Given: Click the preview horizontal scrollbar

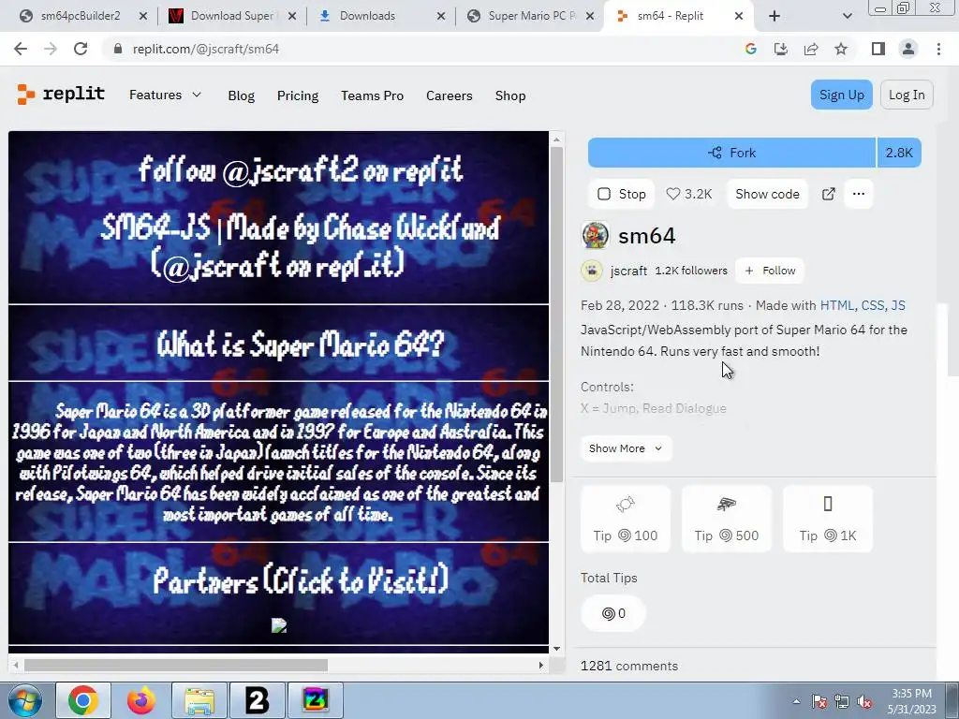Looking at the screenshot, I should coord(175,665).
